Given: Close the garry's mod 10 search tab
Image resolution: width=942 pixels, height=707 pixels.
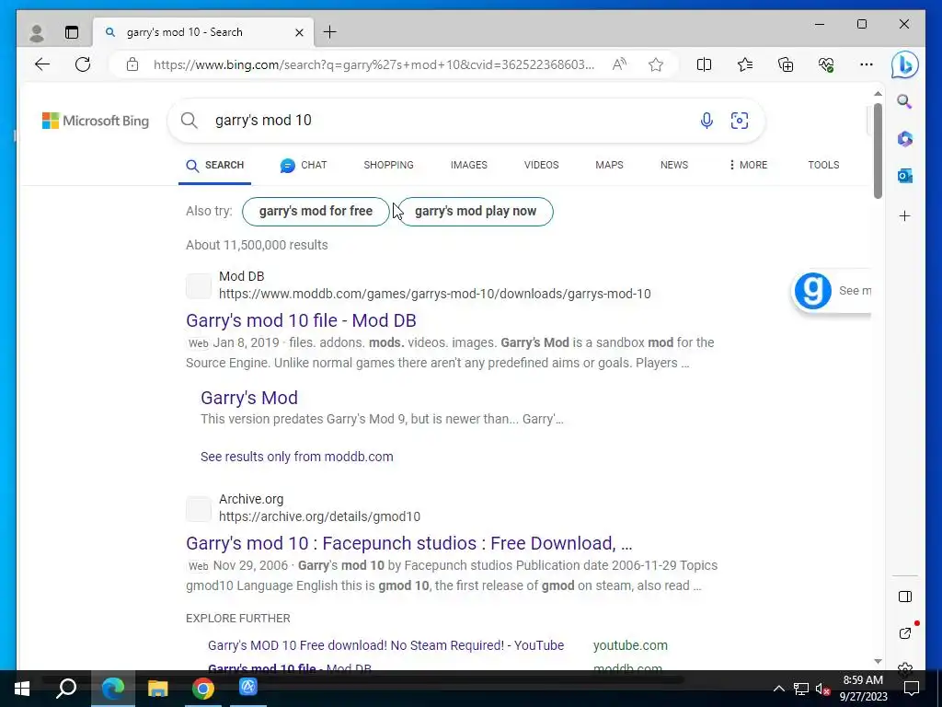Looking at the screenshot, I should click(299, 32).
